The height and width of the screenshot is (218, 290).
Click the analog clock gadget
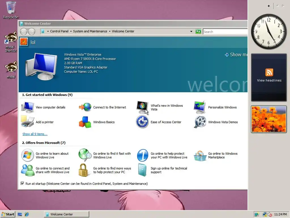coord(269,32)
